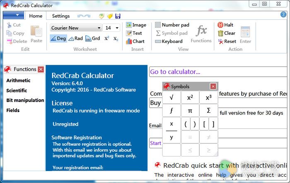The width and height of the screenshot is (290, 183).
Task: Select Scientific in Functions list
Action: click(x=17, y=90)
